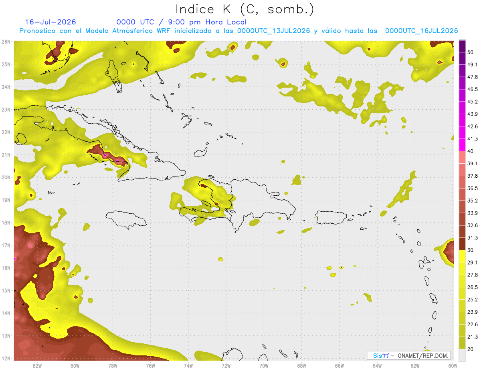Click the "ONAMET/REP.DOM." credit box
This screenshot has height=371, width=481.
408,355
